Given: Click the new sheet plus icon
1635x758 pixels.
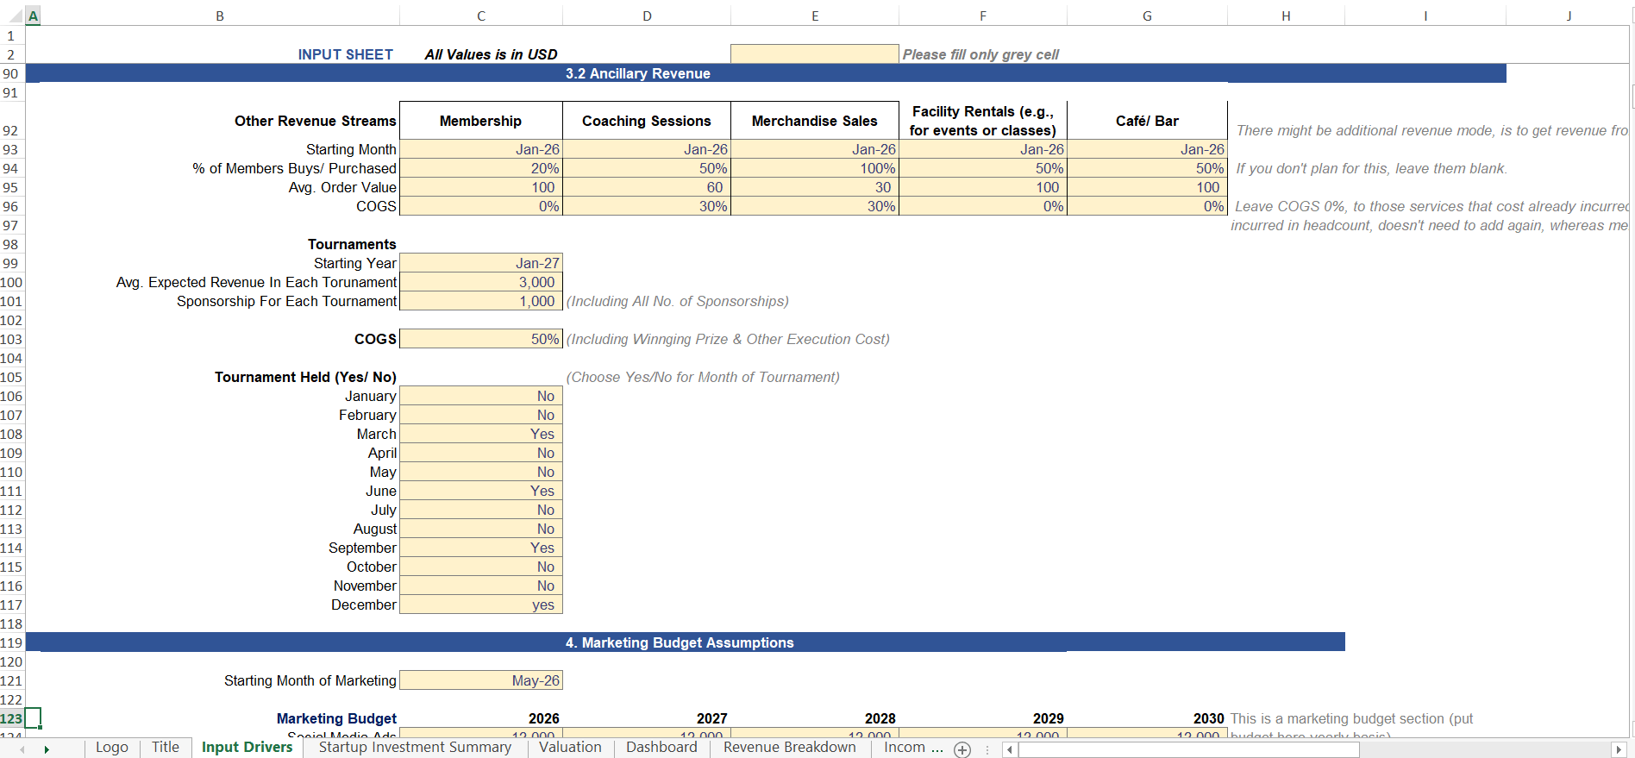Looking at the screenshot, I should [x=962, y=749].
